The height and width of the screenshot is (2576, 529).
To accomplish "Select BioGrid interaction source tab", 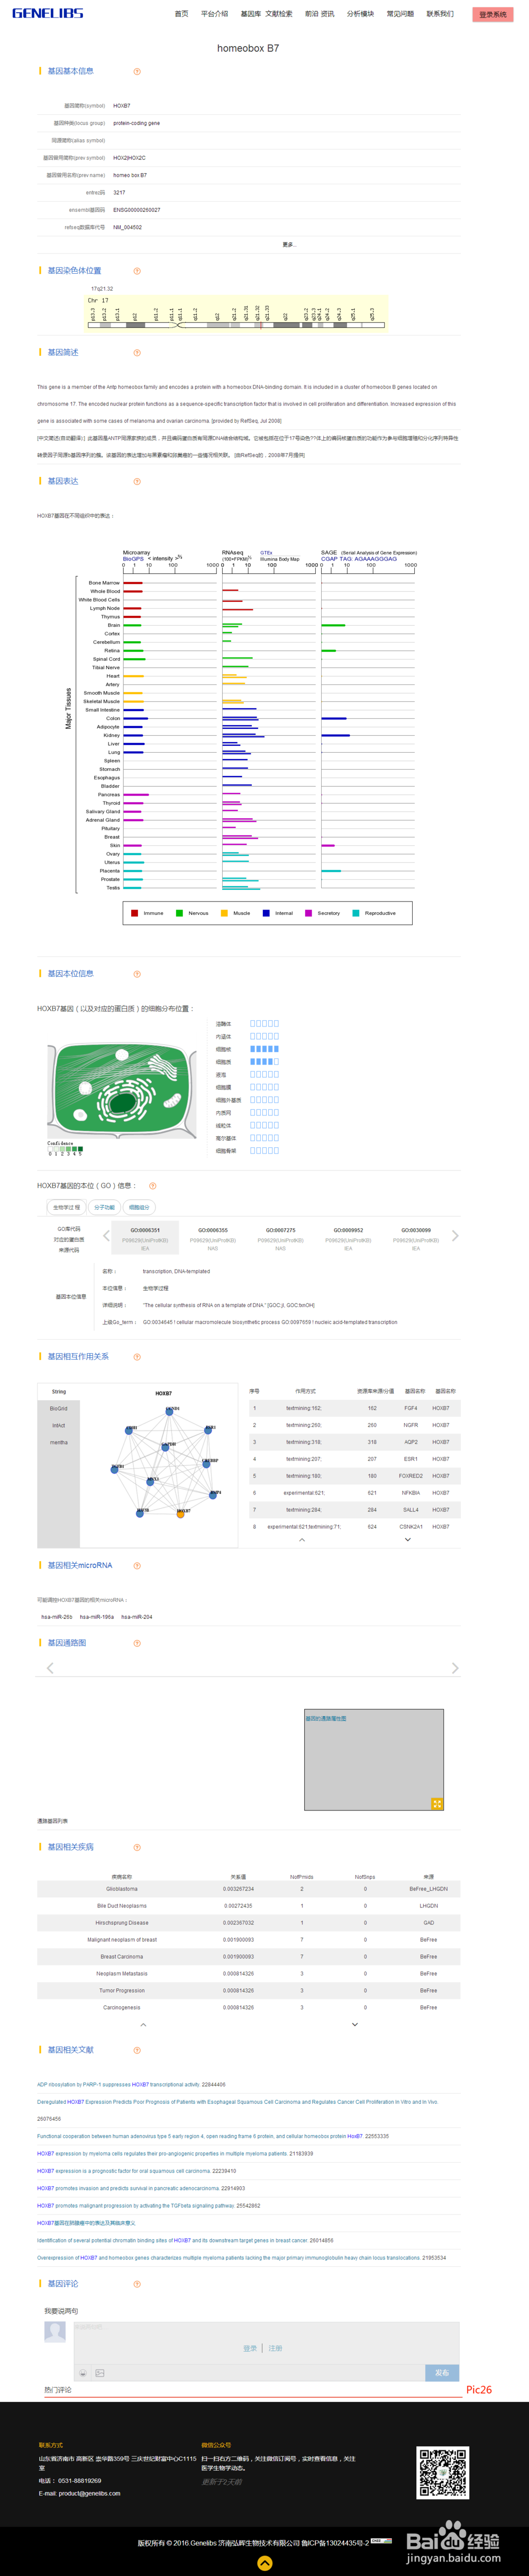I will (59, 1409).
